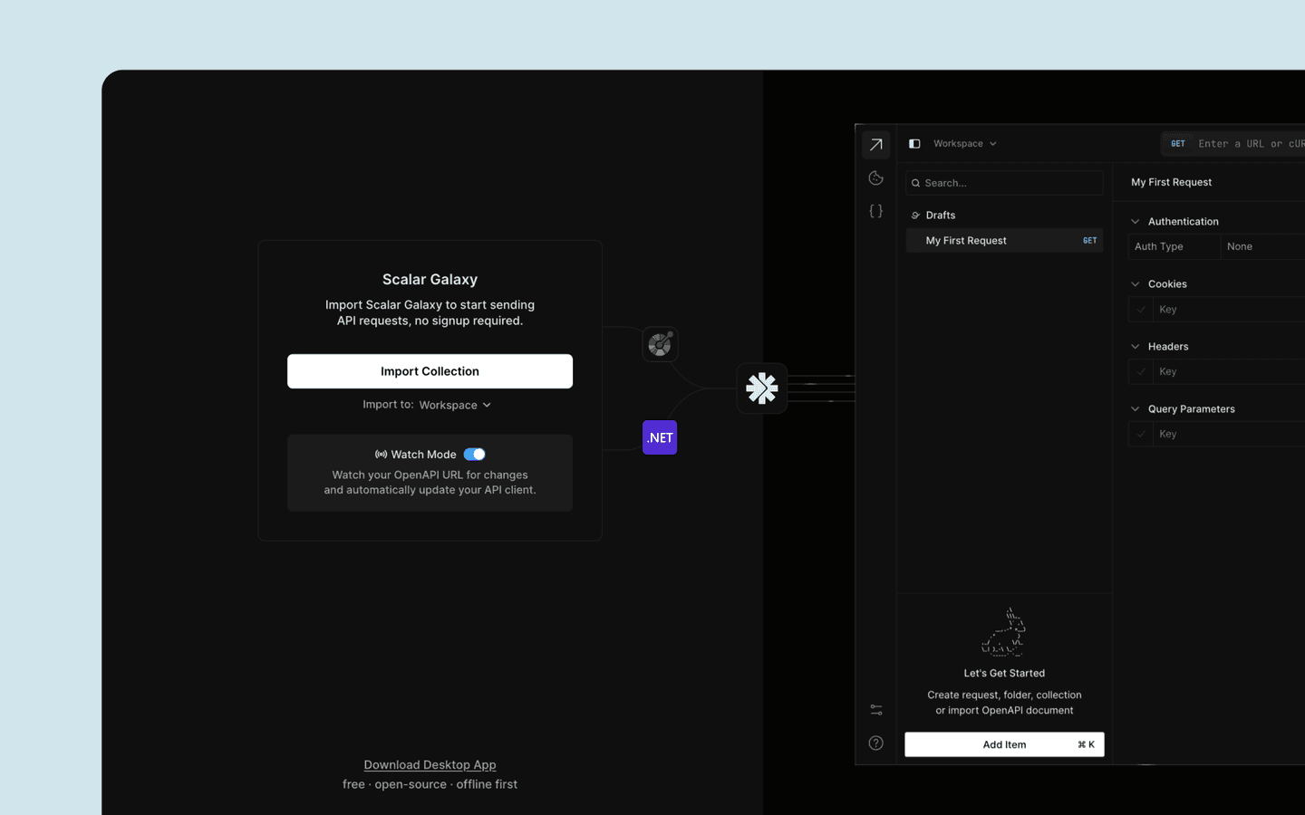This screenshot has width=1305, height=815.
Task: Collapse the Cookies section
Action: point(1135,284)
